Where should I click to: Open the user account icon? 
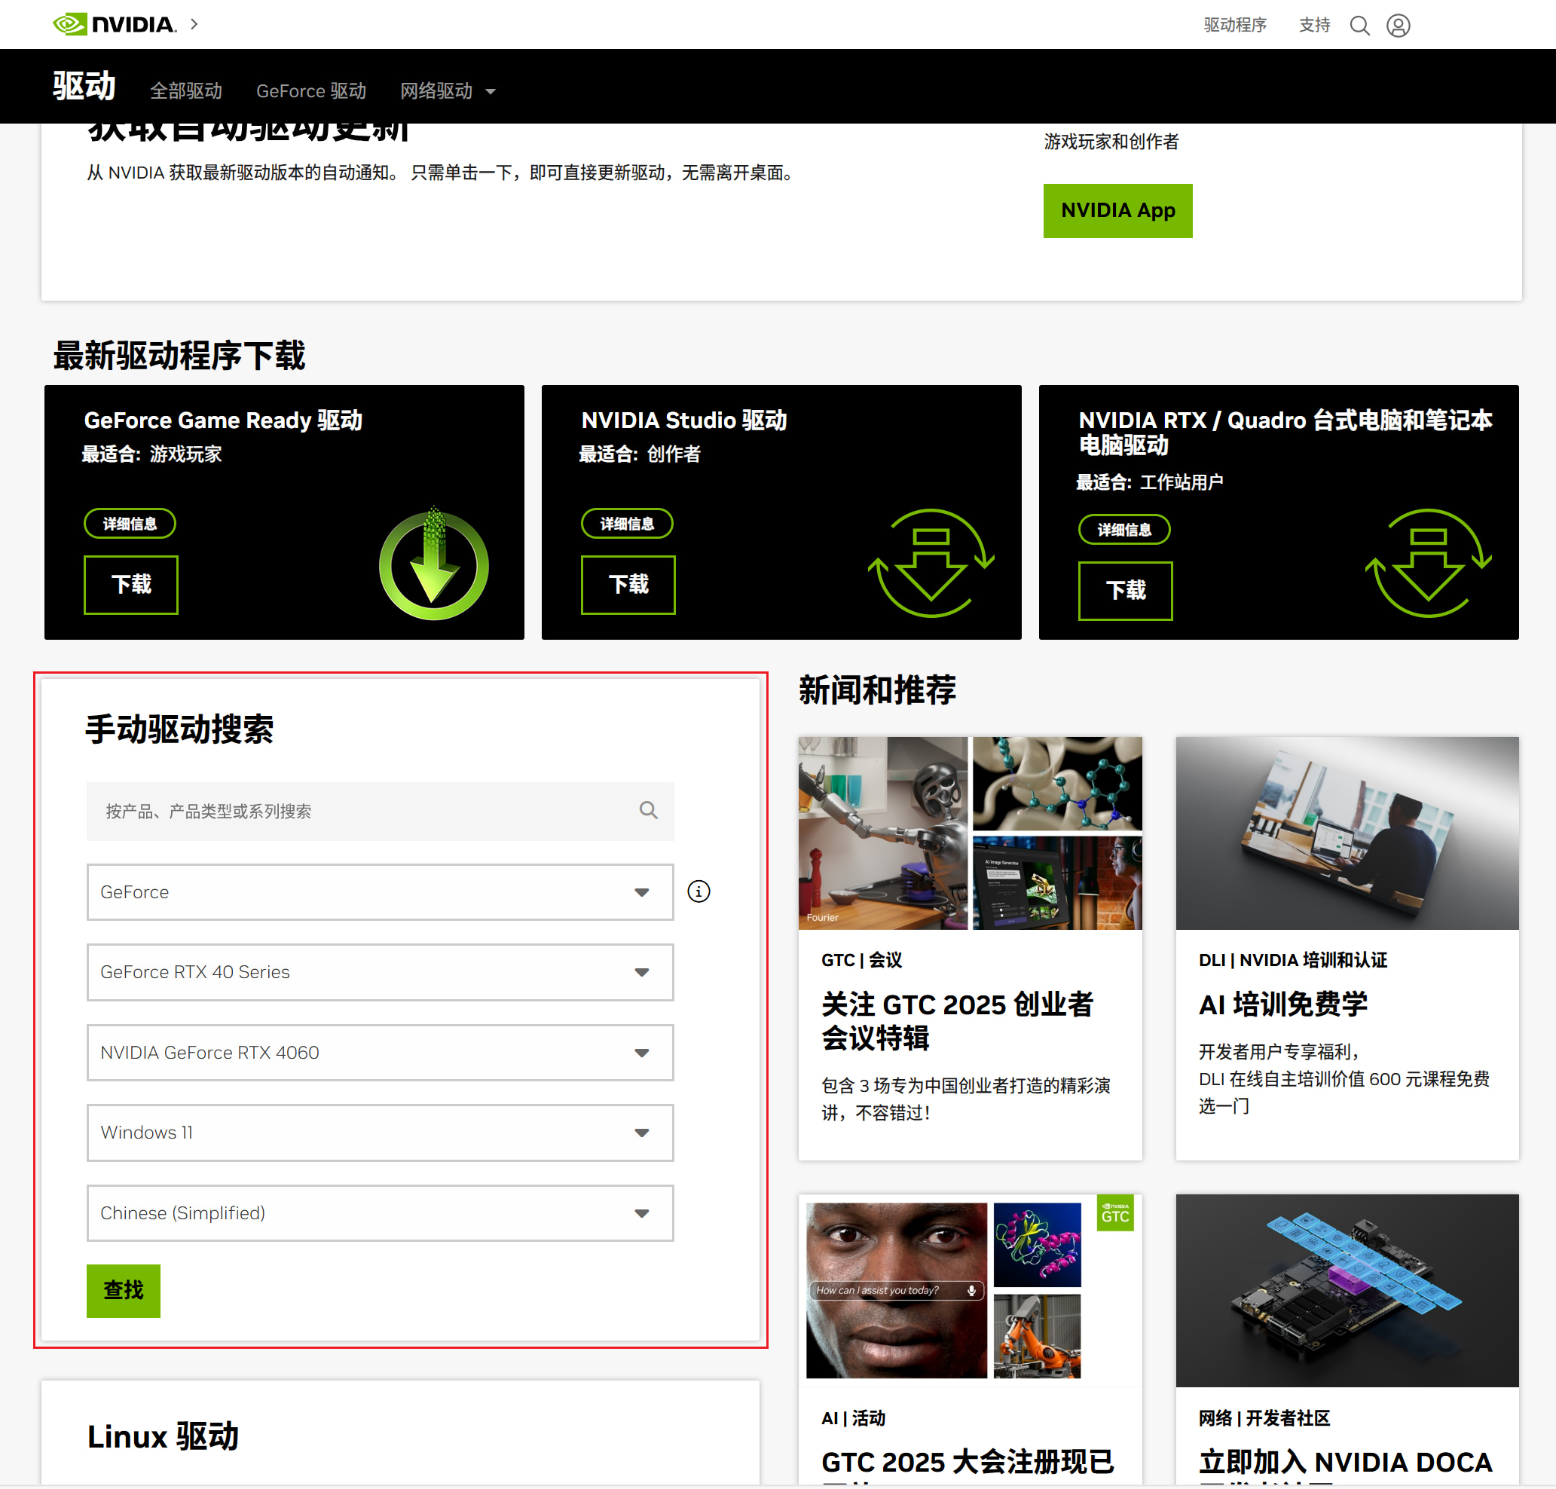click(1397, 26)
